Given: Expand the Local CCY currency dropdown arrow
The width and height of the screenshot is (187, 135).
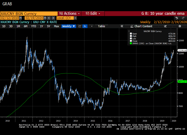Looking at the screenshot, I should [75, 18].
